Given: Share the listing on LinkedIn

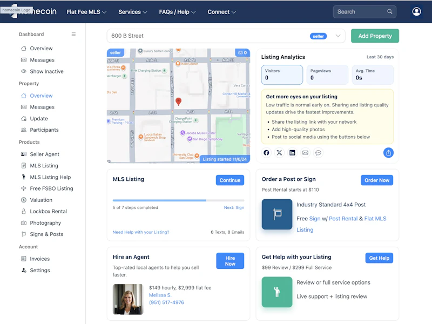Looking at the screenshot, I should point(292,153).
